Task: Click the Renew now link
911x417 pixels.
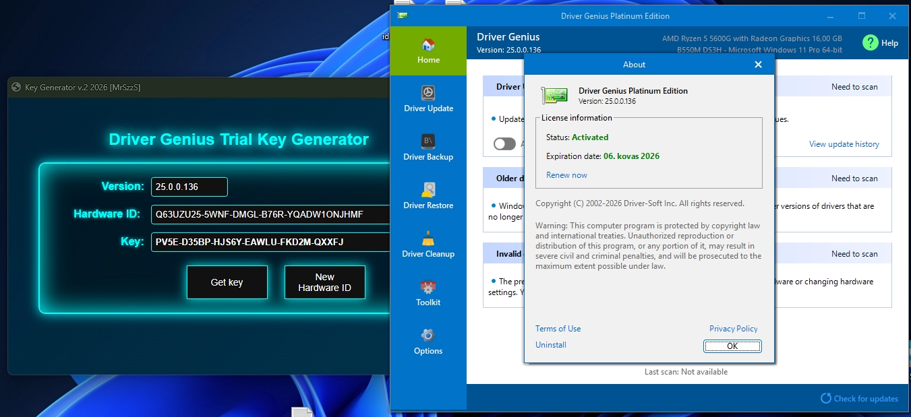Action: point(566,175)
